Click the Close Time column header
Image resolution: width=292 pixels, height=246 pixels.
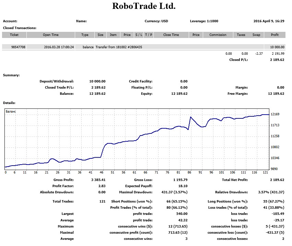(171, 35)
